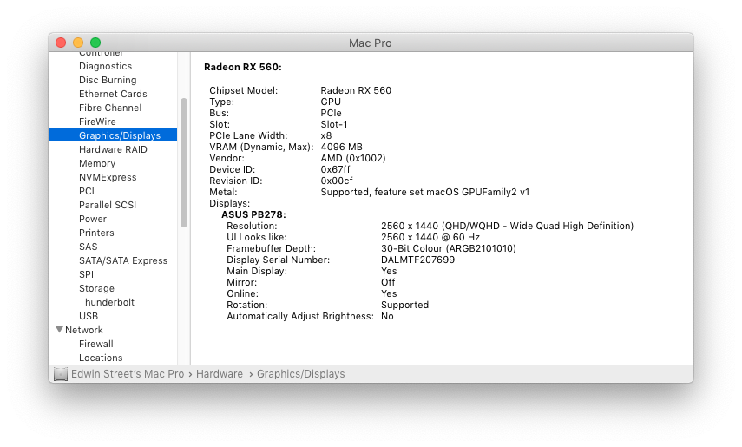Click the Rotation value Supported
742x447 pixels.
pyautogui.click(x=404, y=305)
